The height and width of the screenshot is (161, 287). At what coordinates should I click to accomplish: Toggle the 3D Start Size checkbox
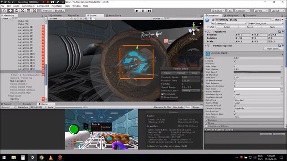pyautogui.click(x=235, y=75)
